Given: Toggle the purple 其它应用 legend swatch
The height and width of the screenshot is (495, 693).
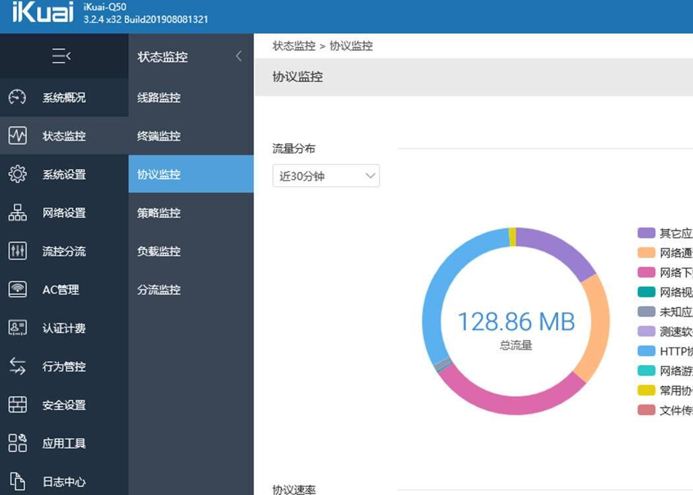Looking at the screenshot, I should click(x=646, y=233).
